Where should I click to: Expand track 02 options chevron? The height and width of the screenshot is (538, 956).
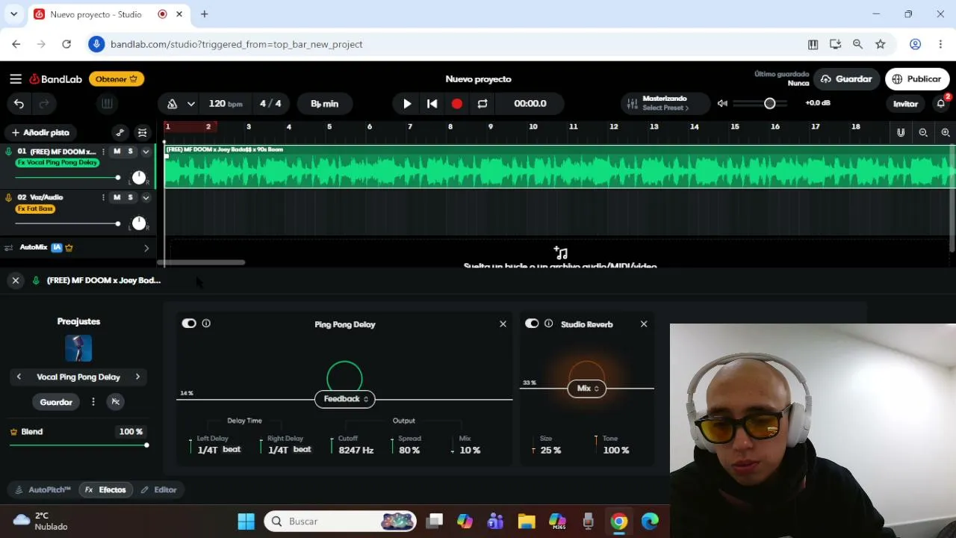coord(146,197)
